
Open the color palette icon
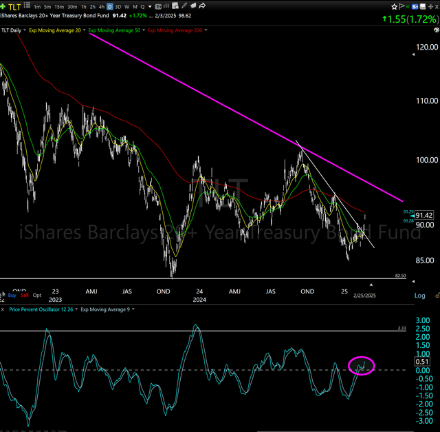437,30
